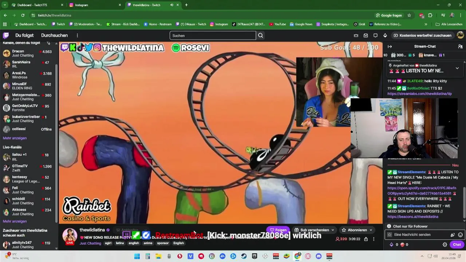Open the three-dot more menu beside Durchsuchen
Viewport: 466px width, 262px height.
(77, 35)
